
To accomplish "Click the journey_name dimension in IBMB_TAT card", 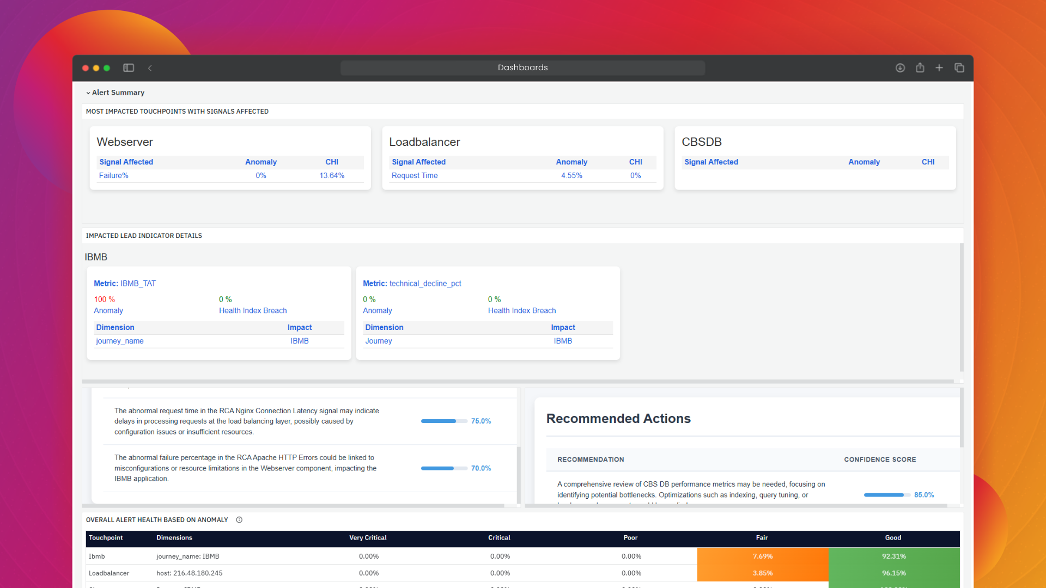I will tap(120, 341).
